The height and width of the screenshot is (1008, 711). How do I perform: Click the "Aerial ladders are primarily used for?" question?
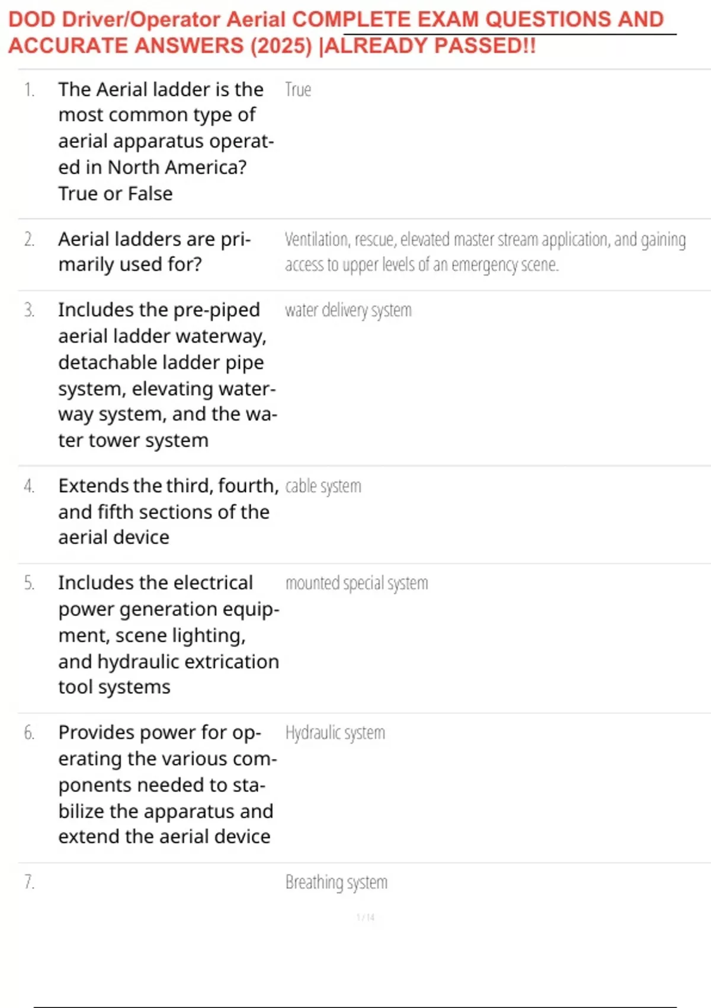(x=155, y=251)
